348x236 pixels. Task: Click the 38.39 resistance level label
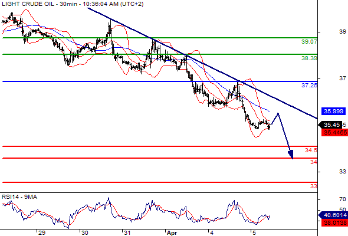point(309,58)
